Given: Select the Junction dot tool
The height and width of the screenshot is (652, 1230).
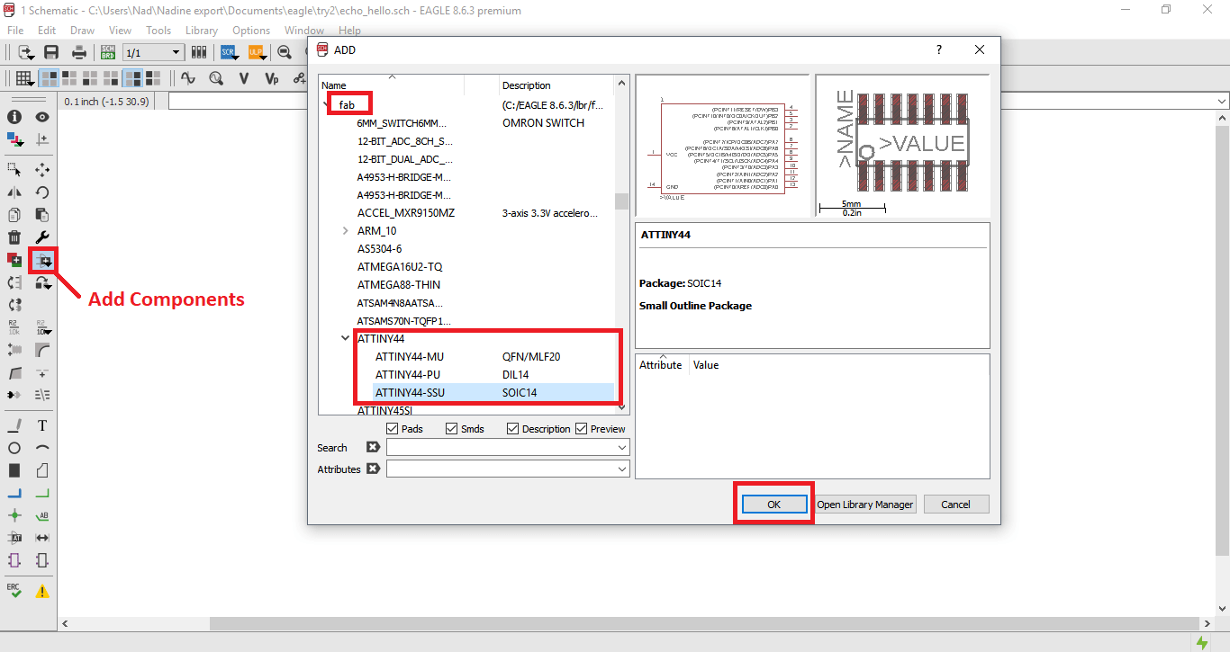Looking at the screenshot, I should (x=14, y=515).
